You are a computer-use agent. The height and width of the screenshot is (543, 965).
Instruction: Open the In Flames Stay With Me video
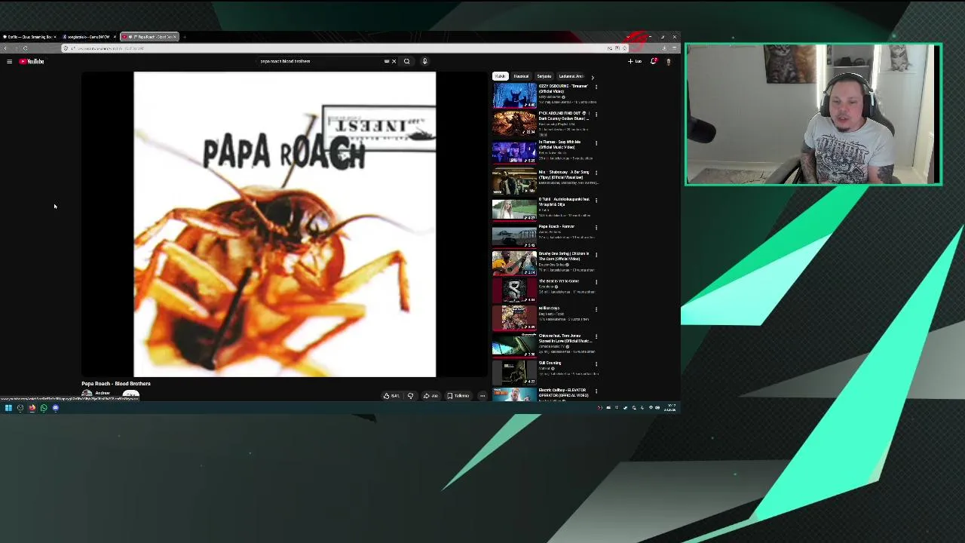point(514,152)
